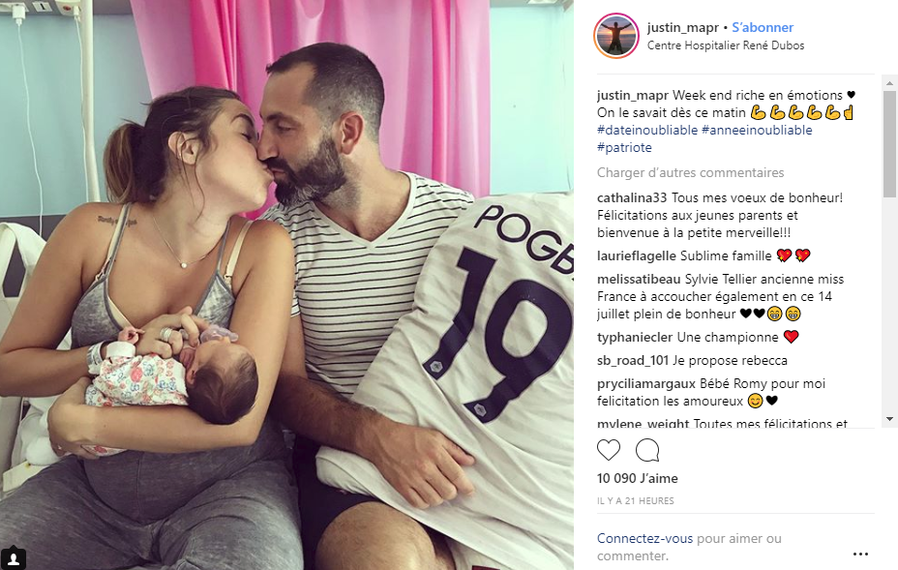This screenshot has width=898, height=570.
Task: Open justin_mapr profile picture avatar
Action: (616, 36)
